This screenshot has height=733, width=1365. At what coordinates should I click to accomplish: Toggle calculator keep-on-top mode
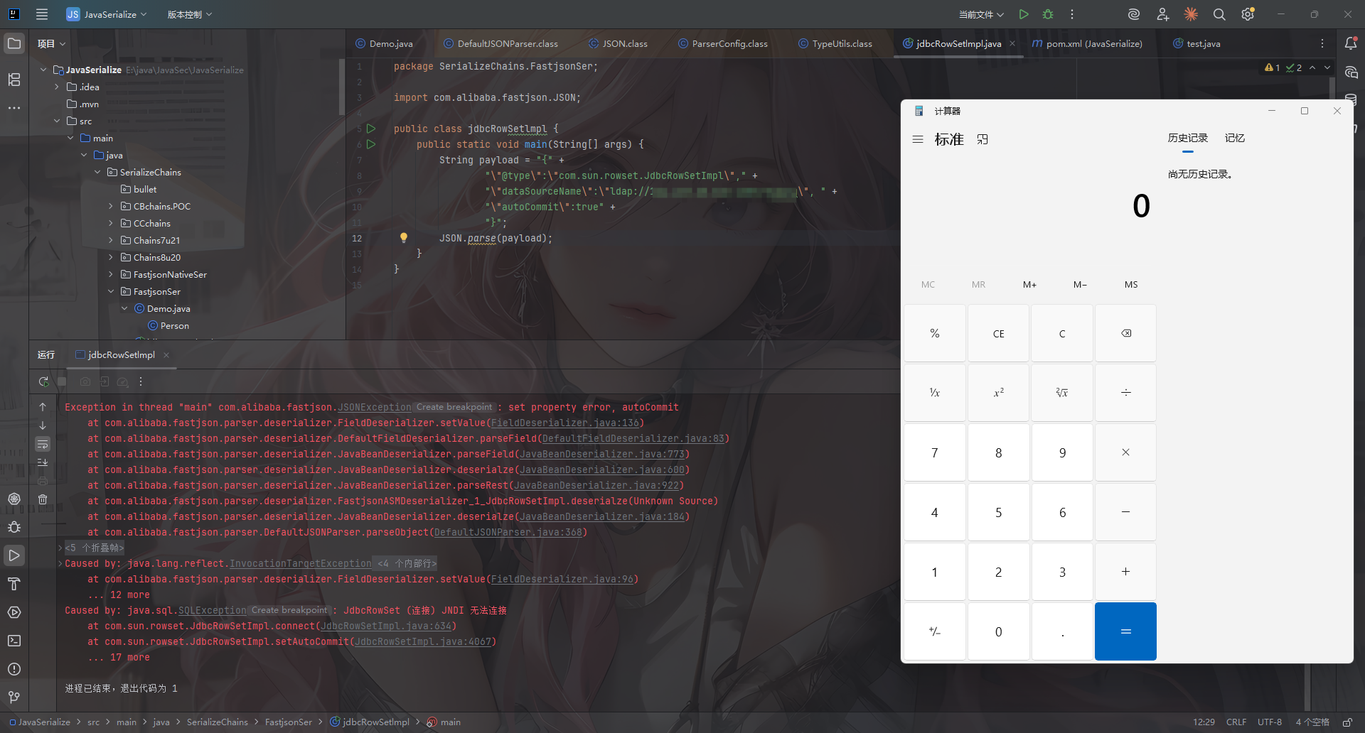(x=983, y=139)
